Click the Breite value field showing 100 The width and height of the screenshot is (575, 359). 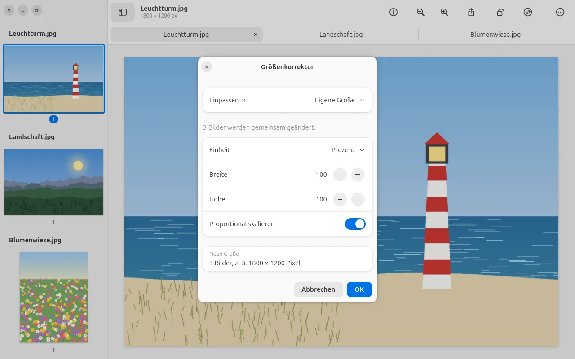coord(321,175)
